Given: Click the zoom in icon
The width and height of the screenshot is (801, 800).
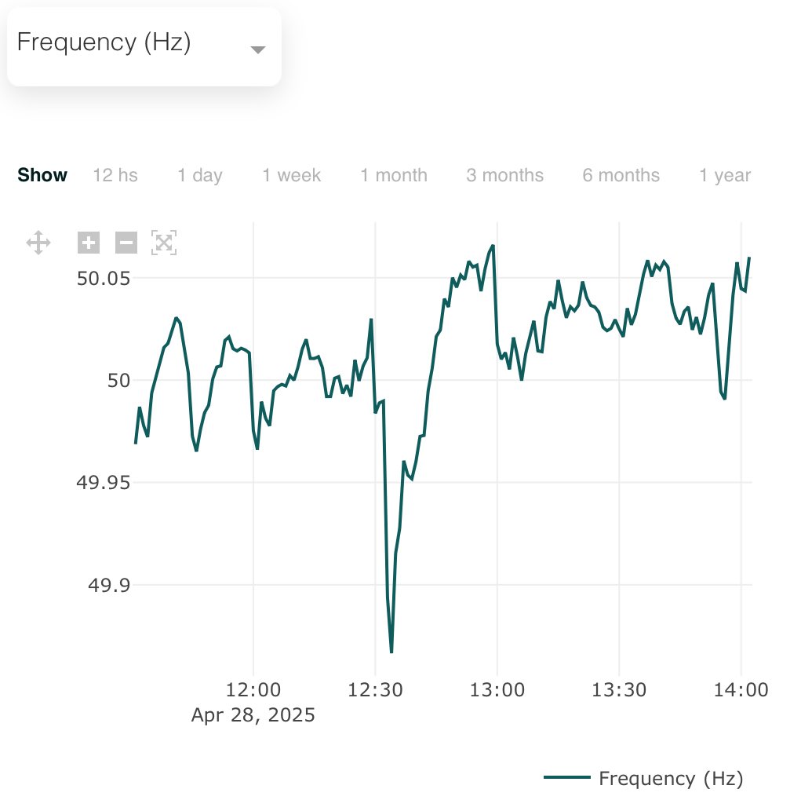Looking at the screenshot, I should click(88, 243).
